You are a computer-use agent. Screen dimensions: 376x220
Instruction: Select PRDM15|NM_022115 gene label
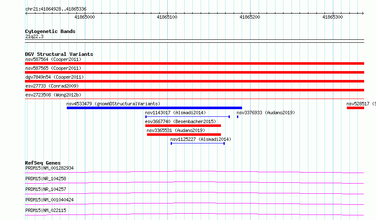(x=46, y=210)
